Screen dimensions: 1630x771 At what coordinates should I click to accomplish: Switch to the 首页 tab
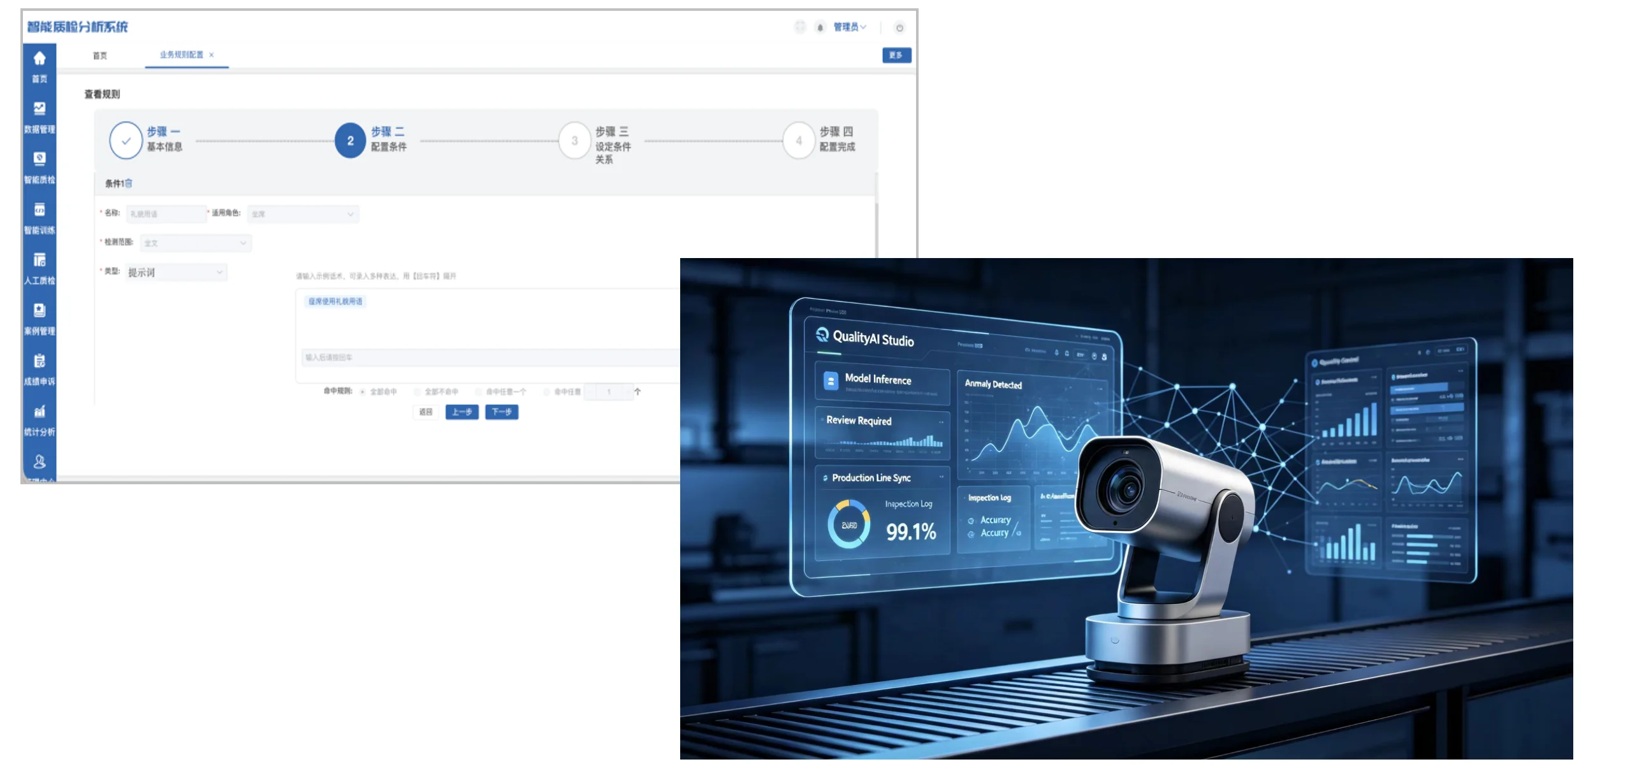click(100, 55)
